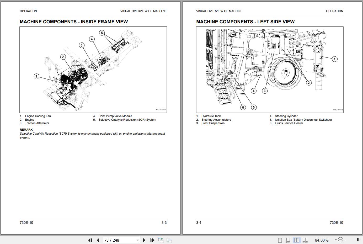This screenshot has width=363, height=244.
Task: Switch to continuous page view
Action: tap(288, 240)
